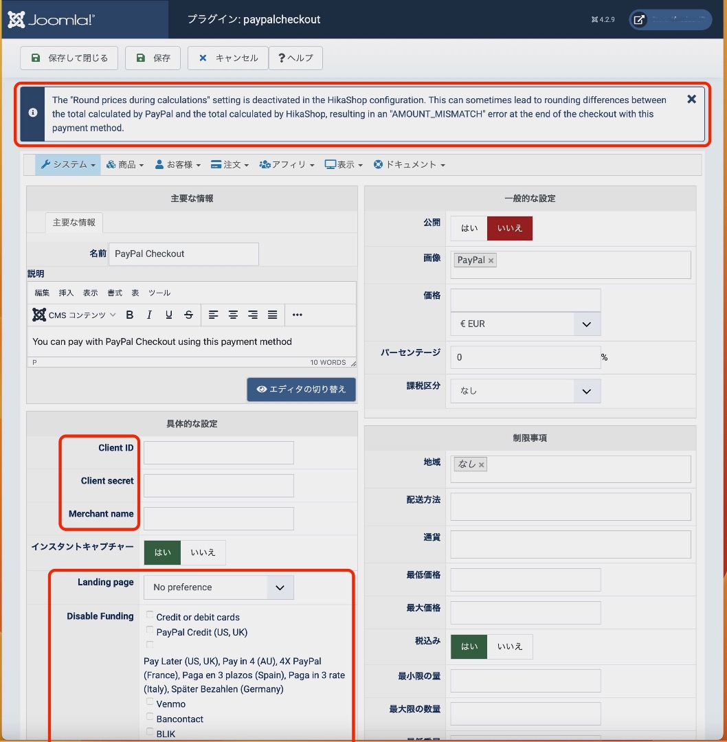Open editor 挿入 menu
Viewport: 727px width, 742px height.
click(x=66, y=293)
